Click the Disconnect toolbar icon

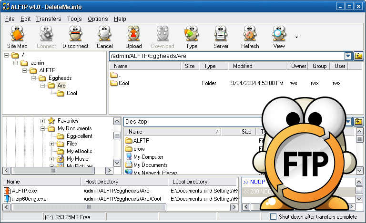75,37
